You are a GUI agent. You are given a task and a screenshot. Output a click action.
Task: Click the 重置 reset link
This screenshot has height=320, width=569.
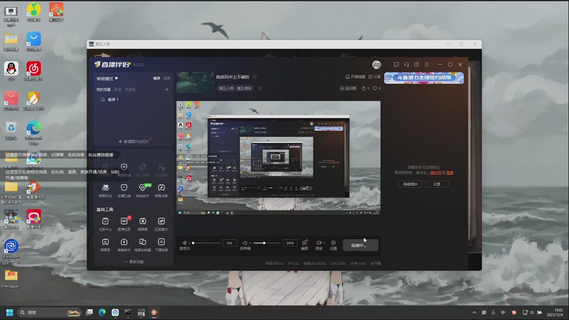(450, 173)
